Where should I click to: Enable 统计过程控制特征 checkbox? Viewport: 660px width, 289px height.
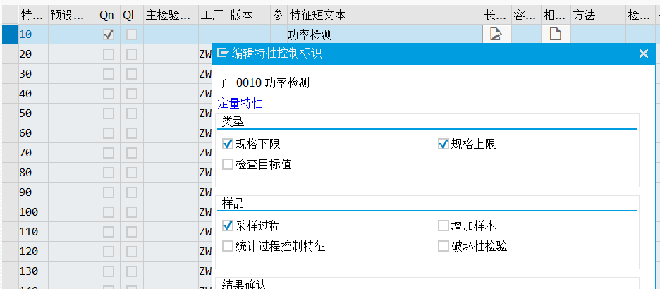[228, 246]
